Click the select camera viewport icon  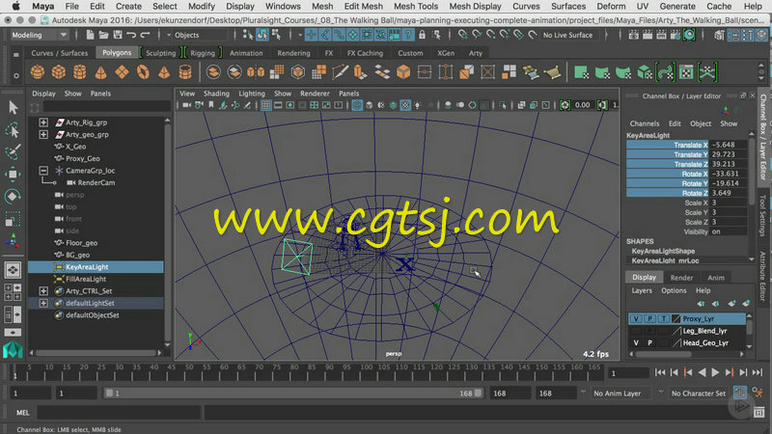(x=187, y=105)
